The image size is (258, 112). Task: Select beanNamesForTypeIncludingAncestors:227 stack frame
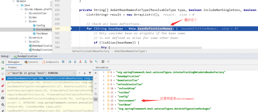[49, 86]
